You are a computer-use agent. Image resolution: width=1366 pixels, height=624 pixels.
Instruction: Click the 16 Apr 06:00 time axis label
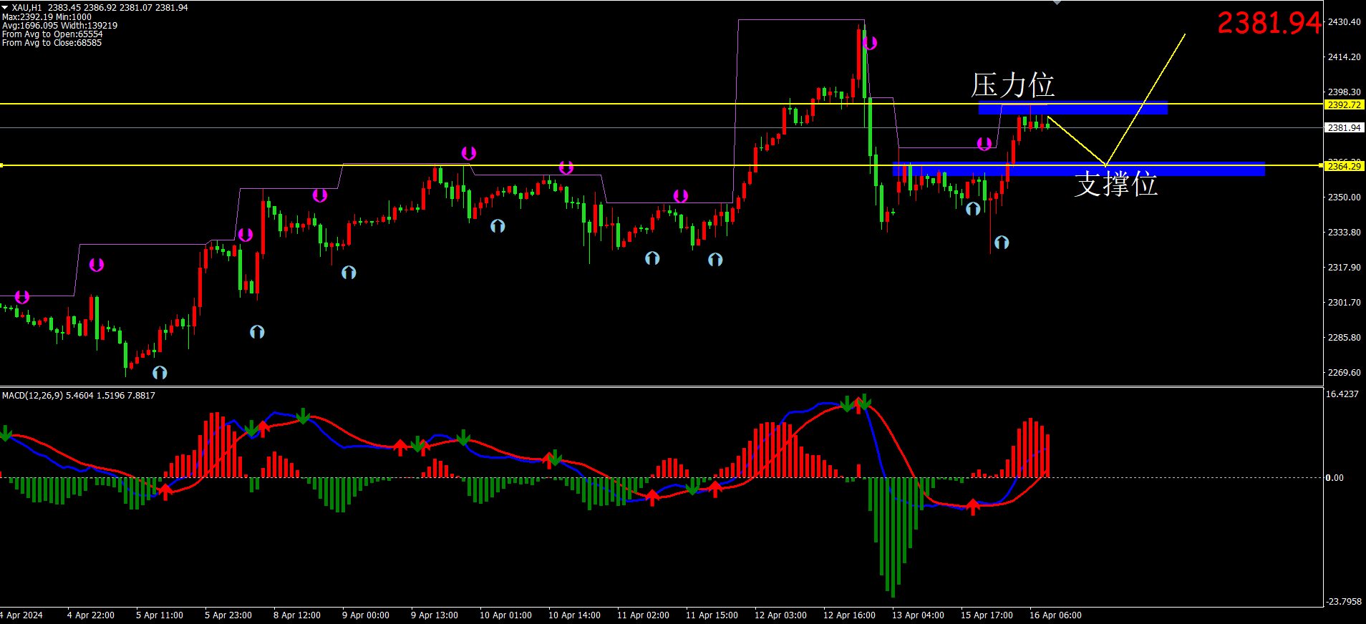(x=1055, y=615)
